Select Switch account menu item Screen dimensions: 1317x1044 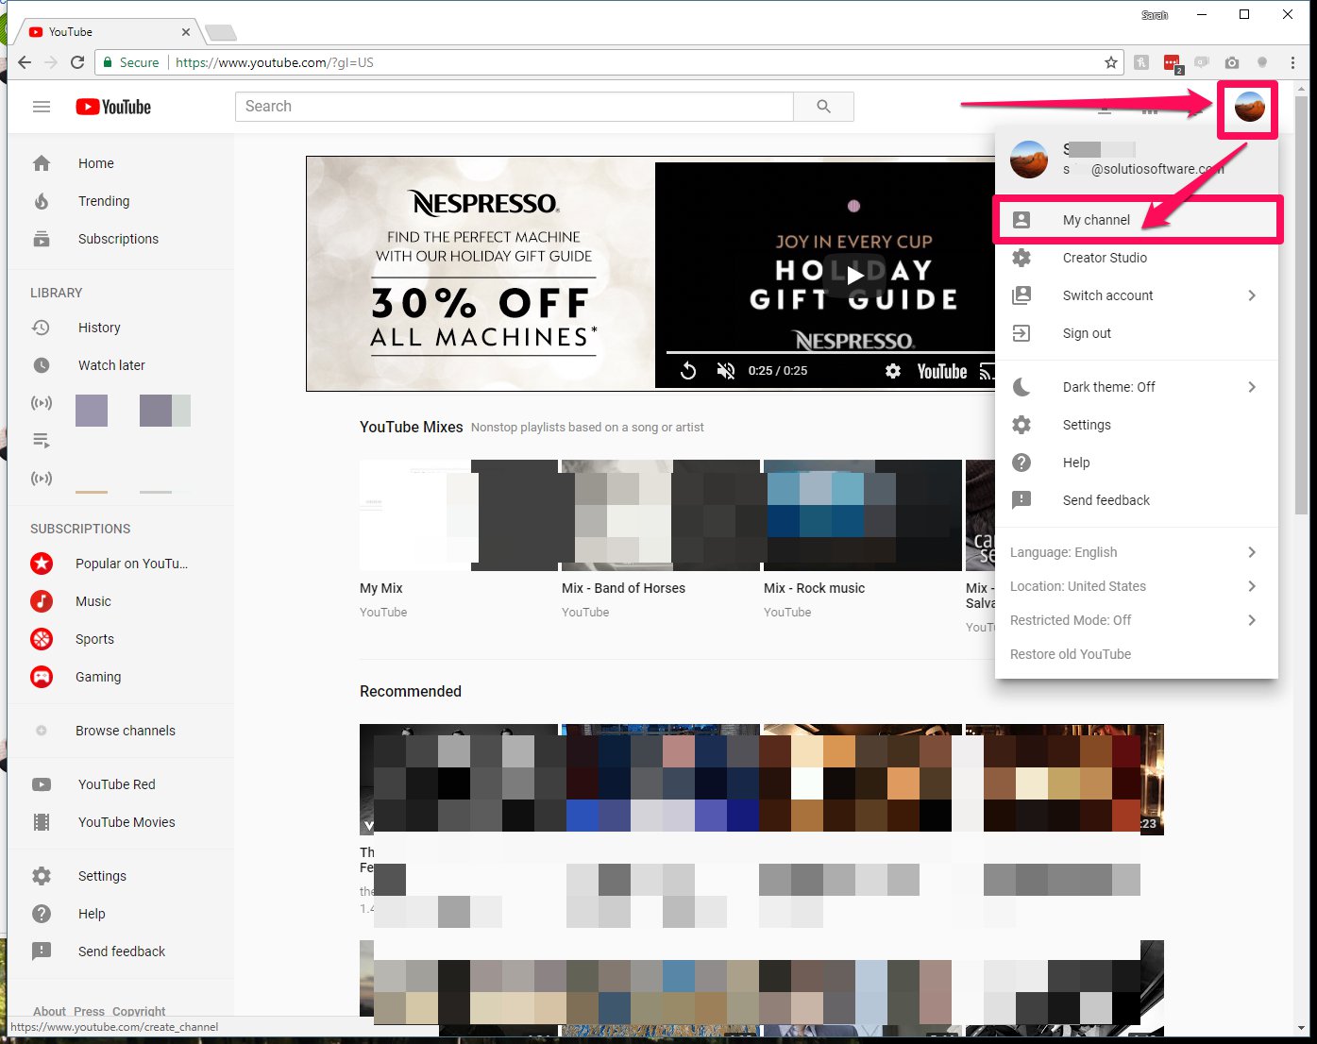click(x=1137, y=295)
